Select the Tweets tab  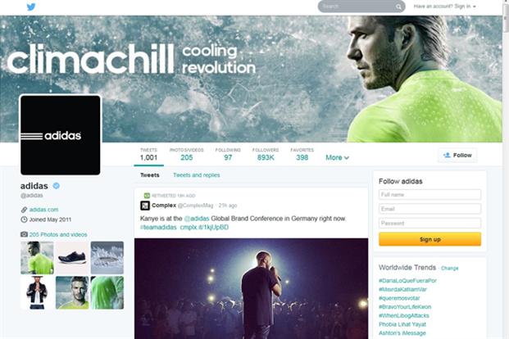pyautogui.click(x=150, y=175)
